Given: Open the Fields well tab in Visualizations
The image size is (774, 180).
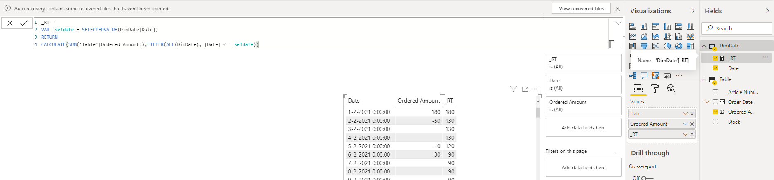Looking at the screenshot, I should [638, 89].
